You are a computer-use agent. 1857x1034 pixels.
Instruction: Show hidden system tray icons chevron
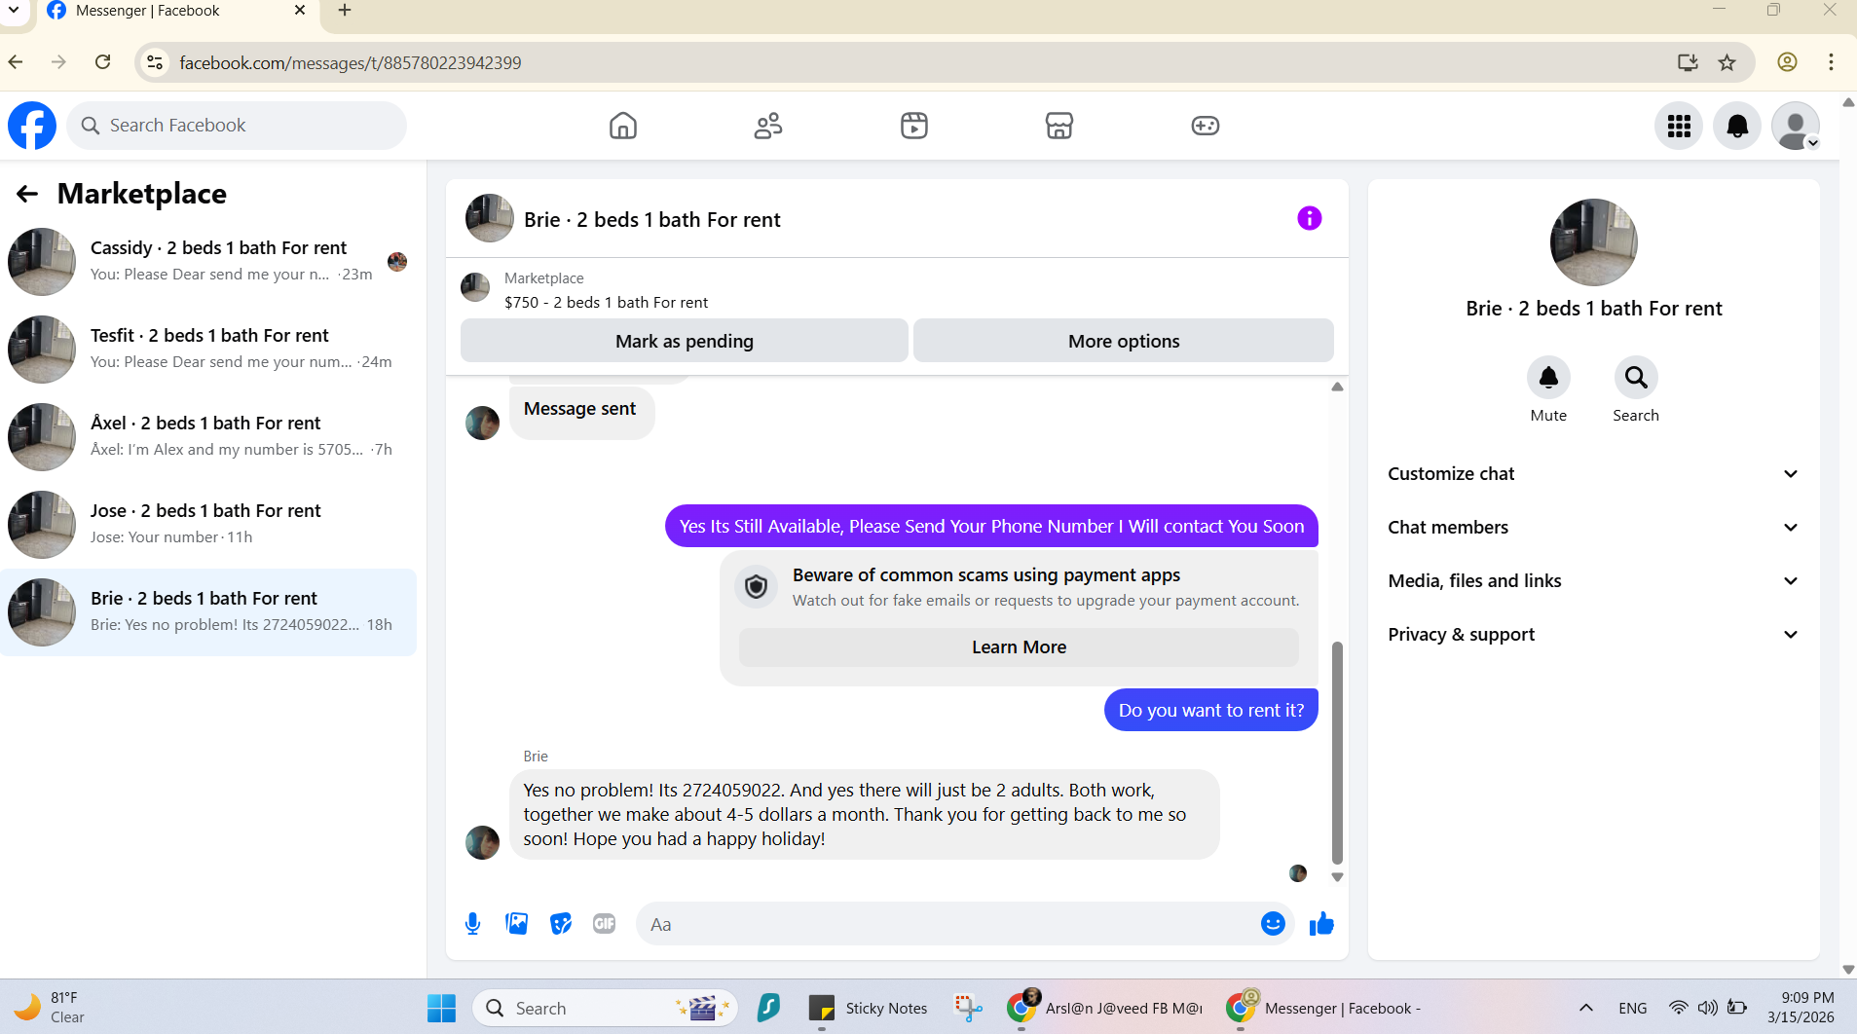pyautogui.click(x=1585, y=1008)
